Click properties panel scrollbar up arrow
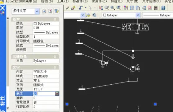 coord(8,18)
